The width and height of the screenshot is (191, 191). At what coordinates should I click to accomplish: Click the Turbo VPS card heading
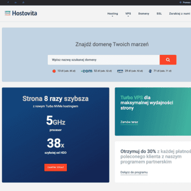[147, 103]
